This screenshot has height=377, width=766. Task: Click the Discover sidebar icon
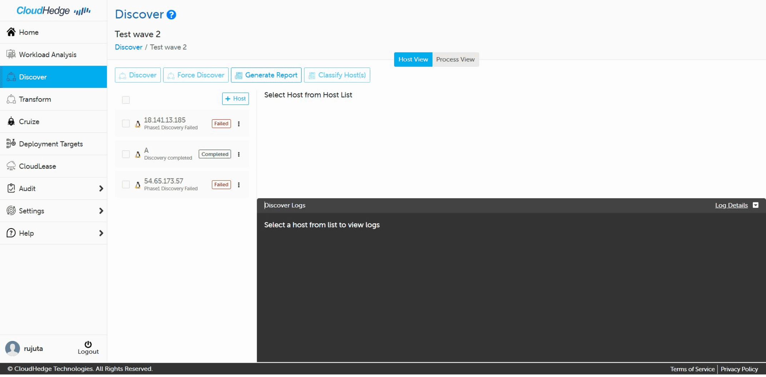[x=11, y=76]
